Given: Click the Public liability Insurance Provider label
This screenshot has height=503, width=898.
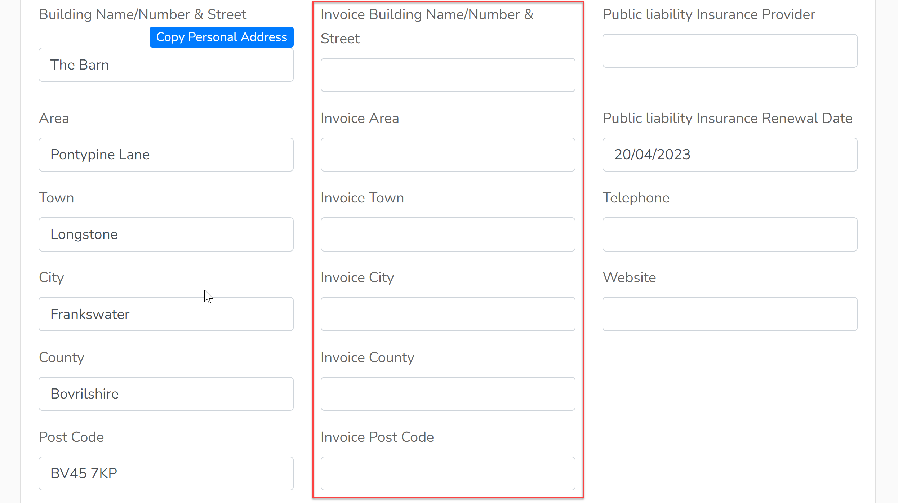Looking at the screenshot, I should [x=709, y=14].
